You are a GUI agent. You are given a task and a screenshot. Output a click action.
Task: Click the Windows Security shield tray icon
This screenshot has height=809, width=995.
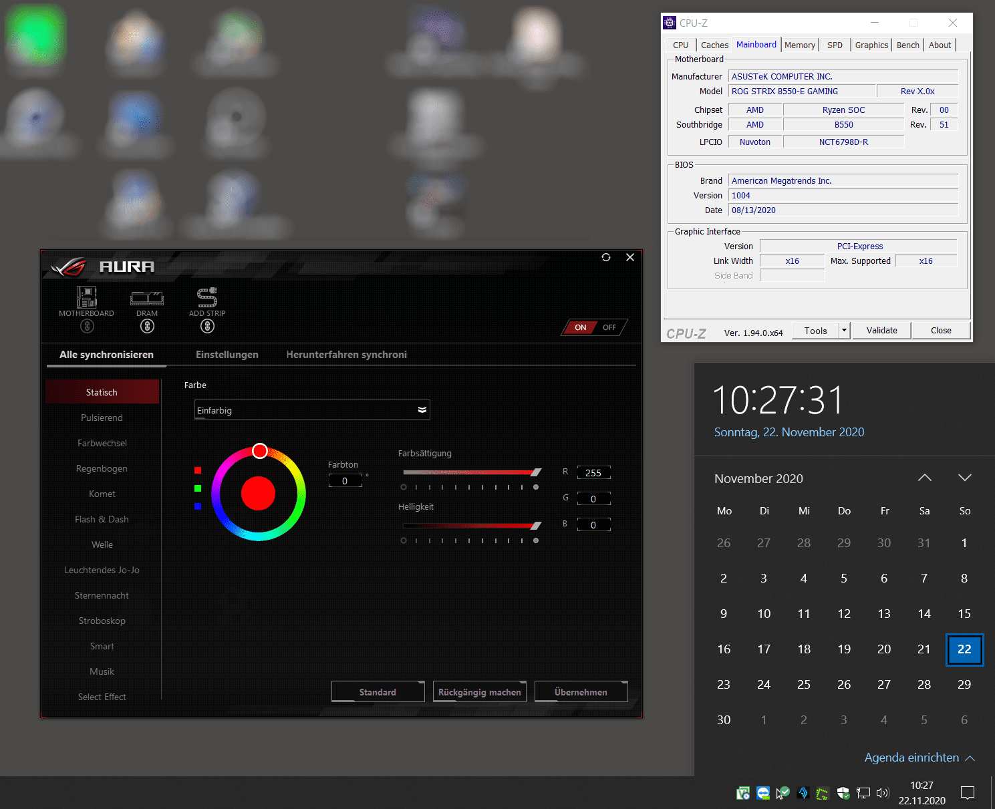pyautogui.click(x=843, y=793)
